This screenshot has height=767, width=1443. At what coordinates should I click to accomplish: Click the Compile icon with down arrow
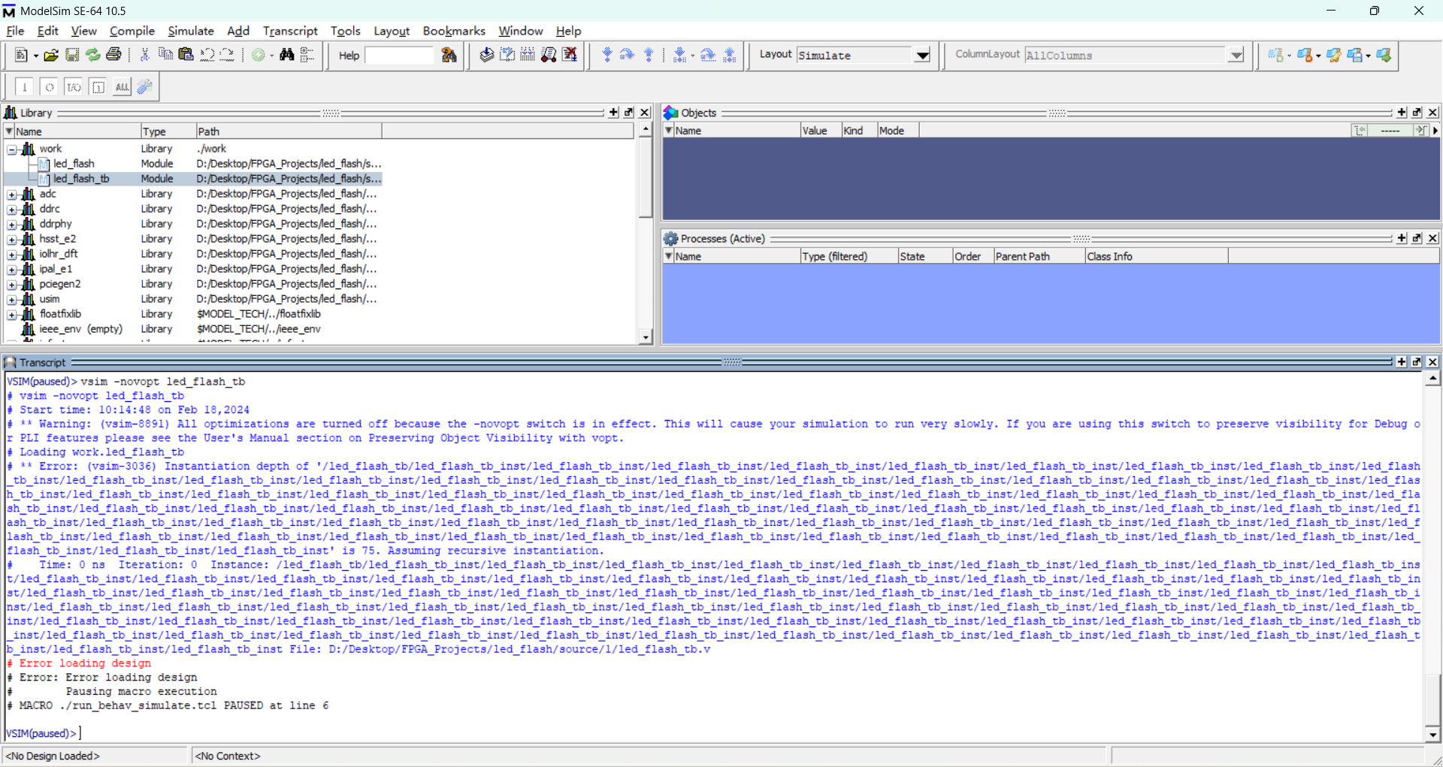pos(486,55)
